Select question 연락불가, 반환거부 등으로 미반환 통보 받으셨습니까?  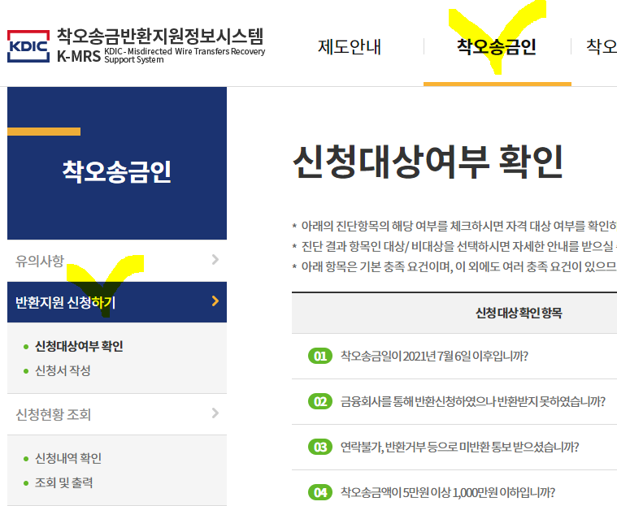point(459,447)
